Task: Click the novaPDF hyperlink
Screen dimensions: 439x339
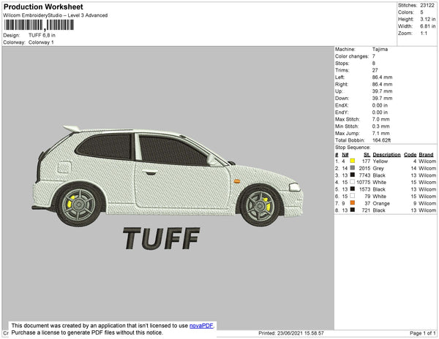Action: point(203,326)
